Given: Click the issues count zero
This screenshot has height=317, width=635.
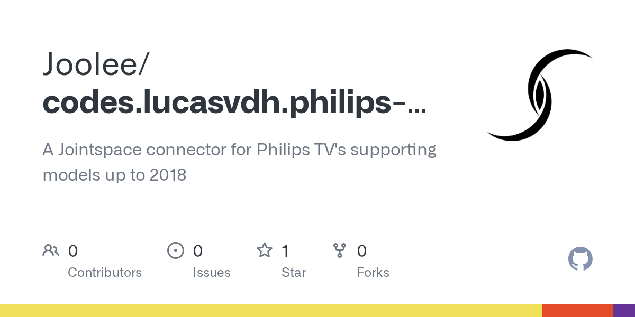Looking at the screenshot, I should pos(198,250).
